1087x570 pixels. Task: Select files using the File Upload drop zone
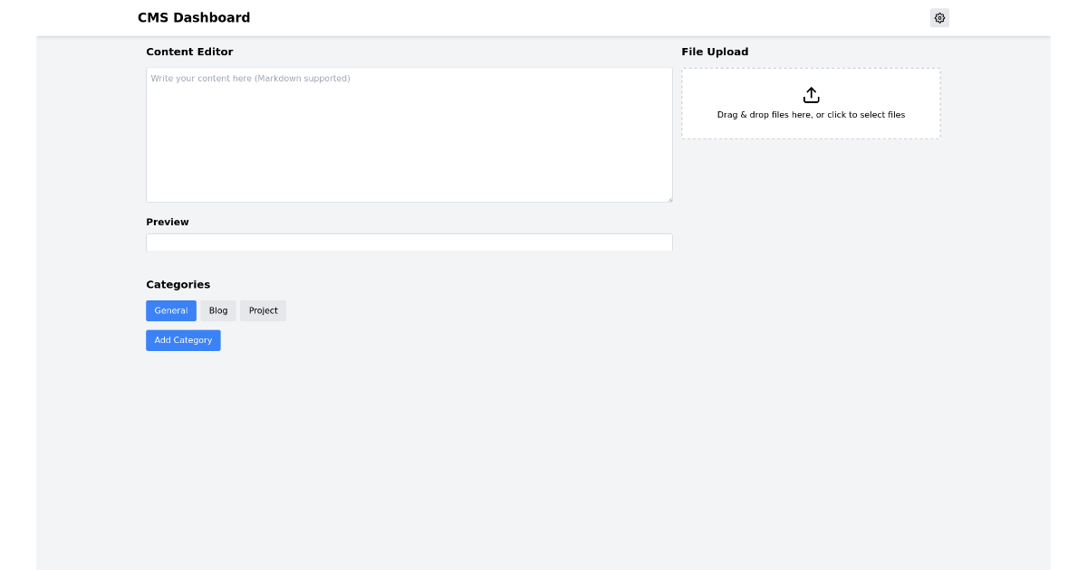pyautogui.click(x=811, y=102)
